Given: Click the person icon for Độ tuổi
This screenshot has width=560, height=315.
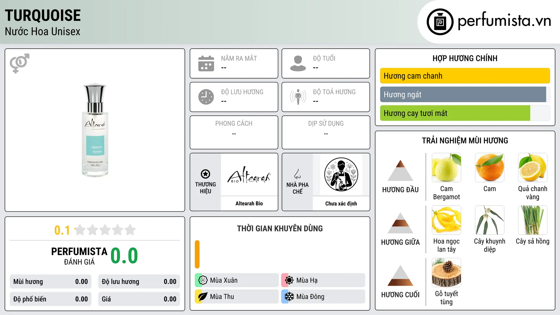Looking at the screenshot, I should coord(298,63).
